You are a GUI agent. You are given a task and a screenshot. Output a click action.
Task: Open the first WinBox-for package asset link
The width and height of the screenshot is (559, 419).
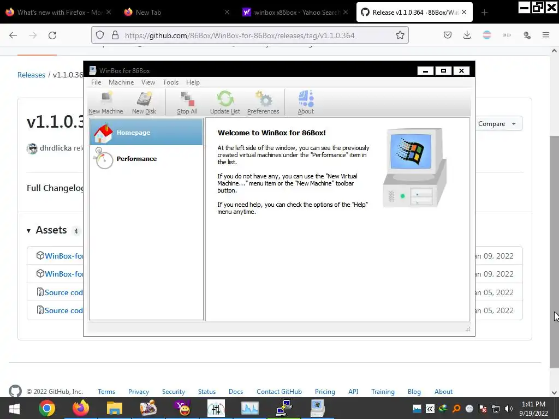click(63, 256)
